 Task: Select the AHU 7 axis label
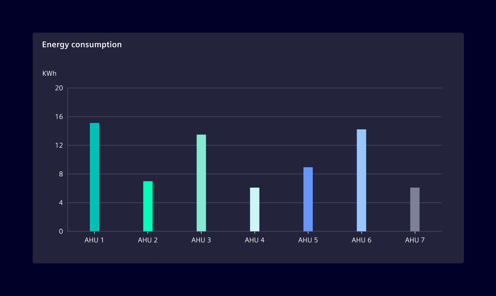coord(414,240)
